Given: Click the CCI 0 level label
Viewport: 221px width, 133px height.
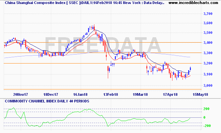Looking at the screenshot, I should coord(205,117).
